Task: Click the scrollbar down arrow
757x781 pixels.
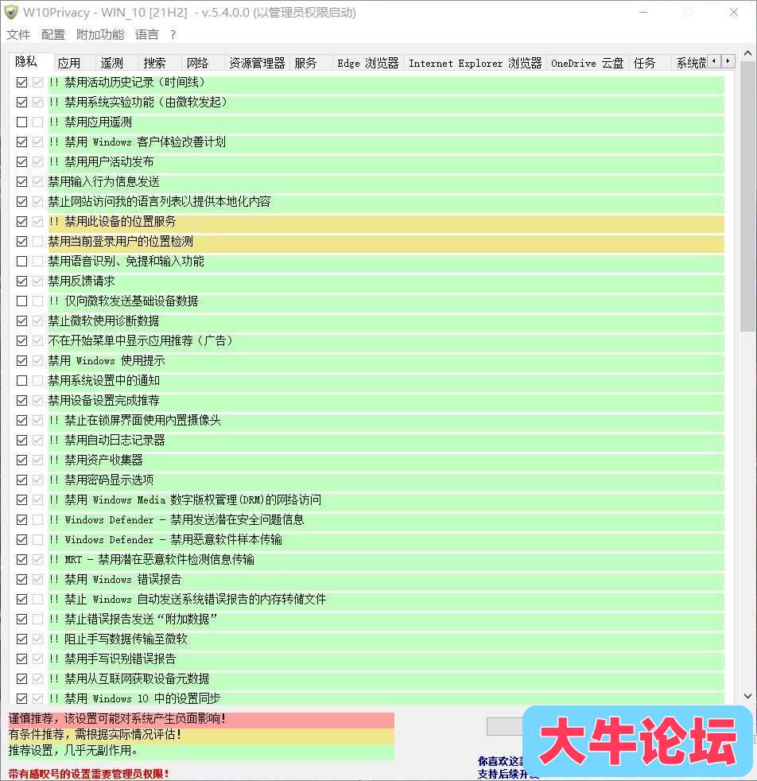Action: (747, 696)
